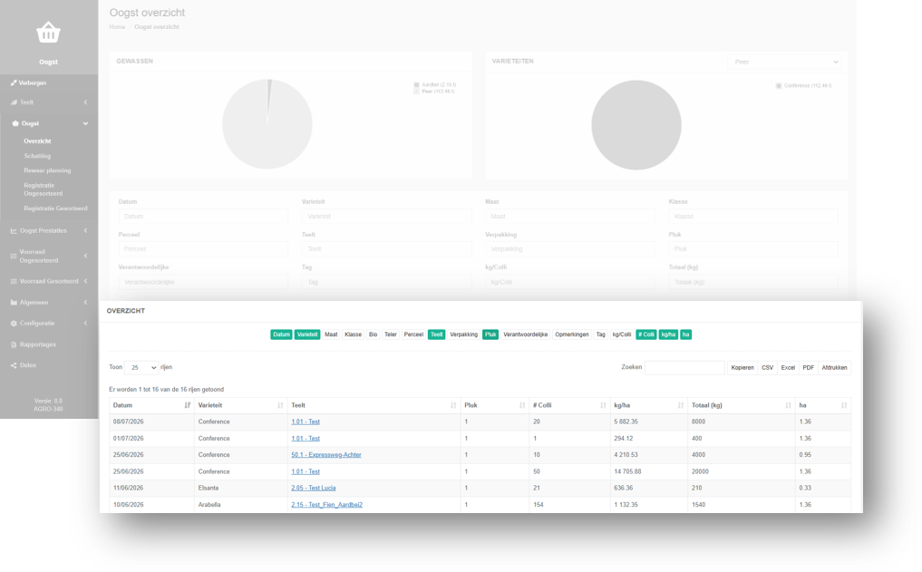Click the Oogst basket logo icon
The width and height of the screenshot is (922, 572).
pos(48,33)
